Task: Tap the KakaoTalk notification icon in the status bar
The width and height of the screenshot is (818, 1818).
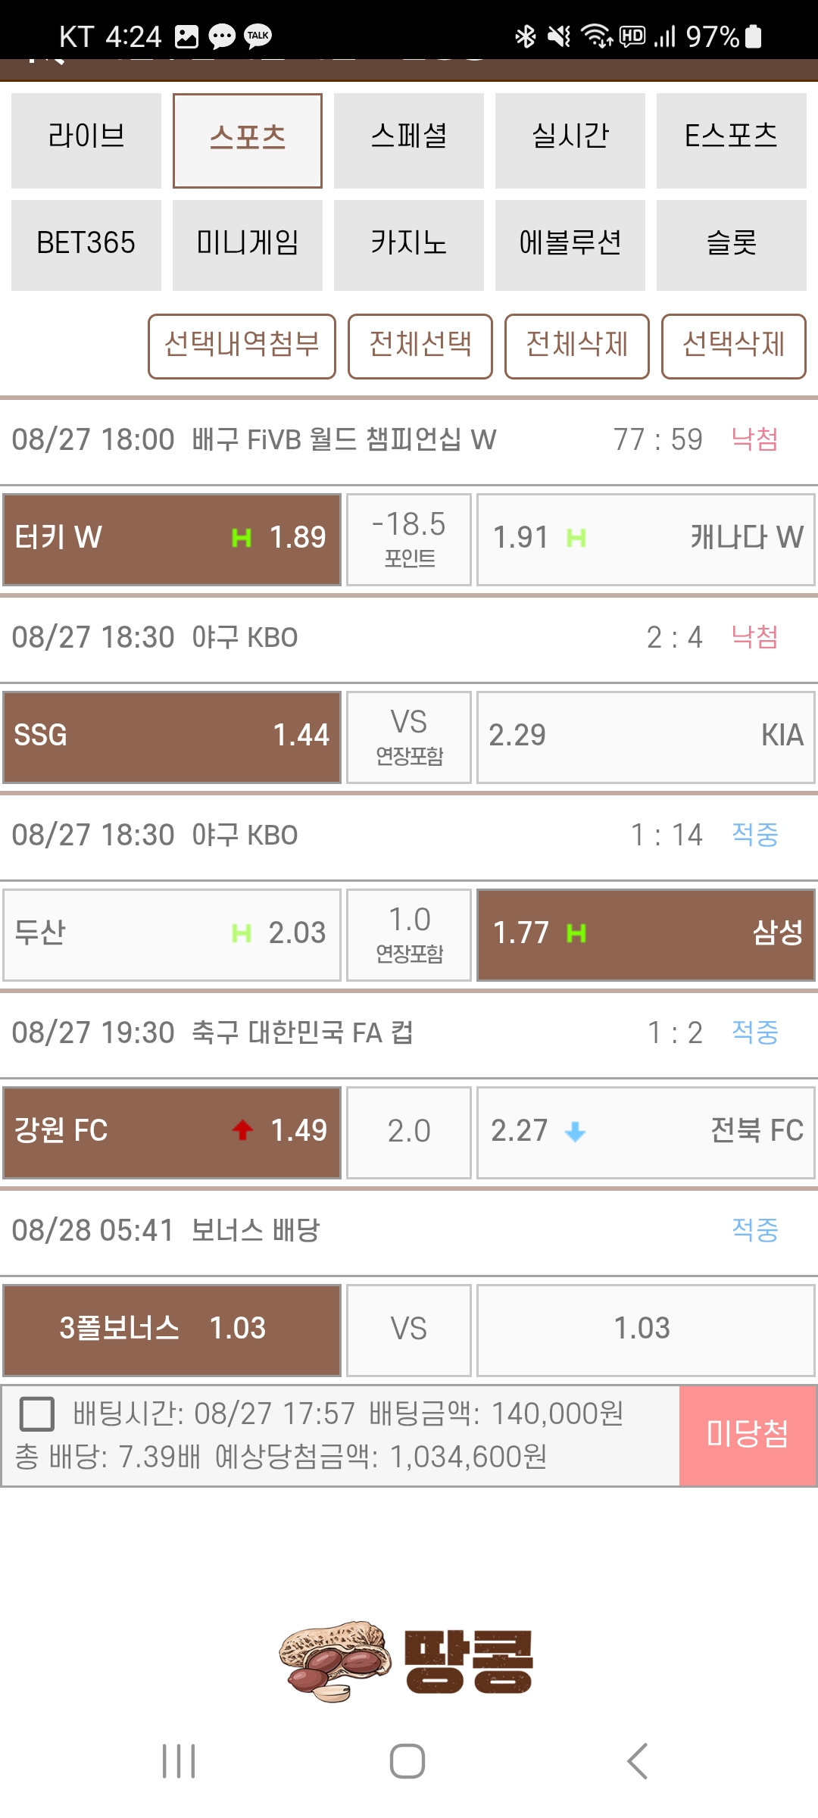Action: click(x=258, y=36)
